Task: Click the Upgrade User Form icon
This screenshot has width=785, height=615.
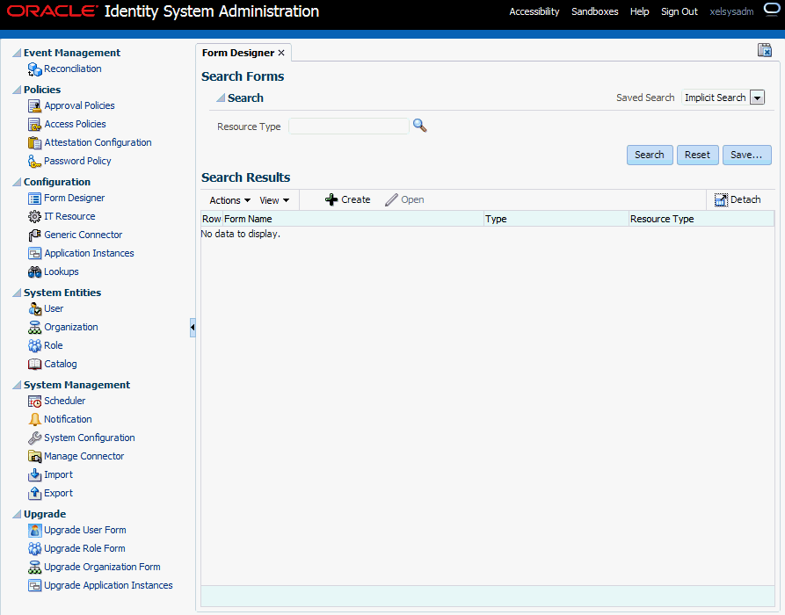Action: coord(34,531)
